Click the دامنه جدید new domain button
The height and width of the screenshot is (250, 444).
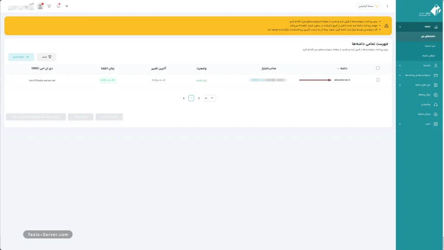click(x=21, y=57)
